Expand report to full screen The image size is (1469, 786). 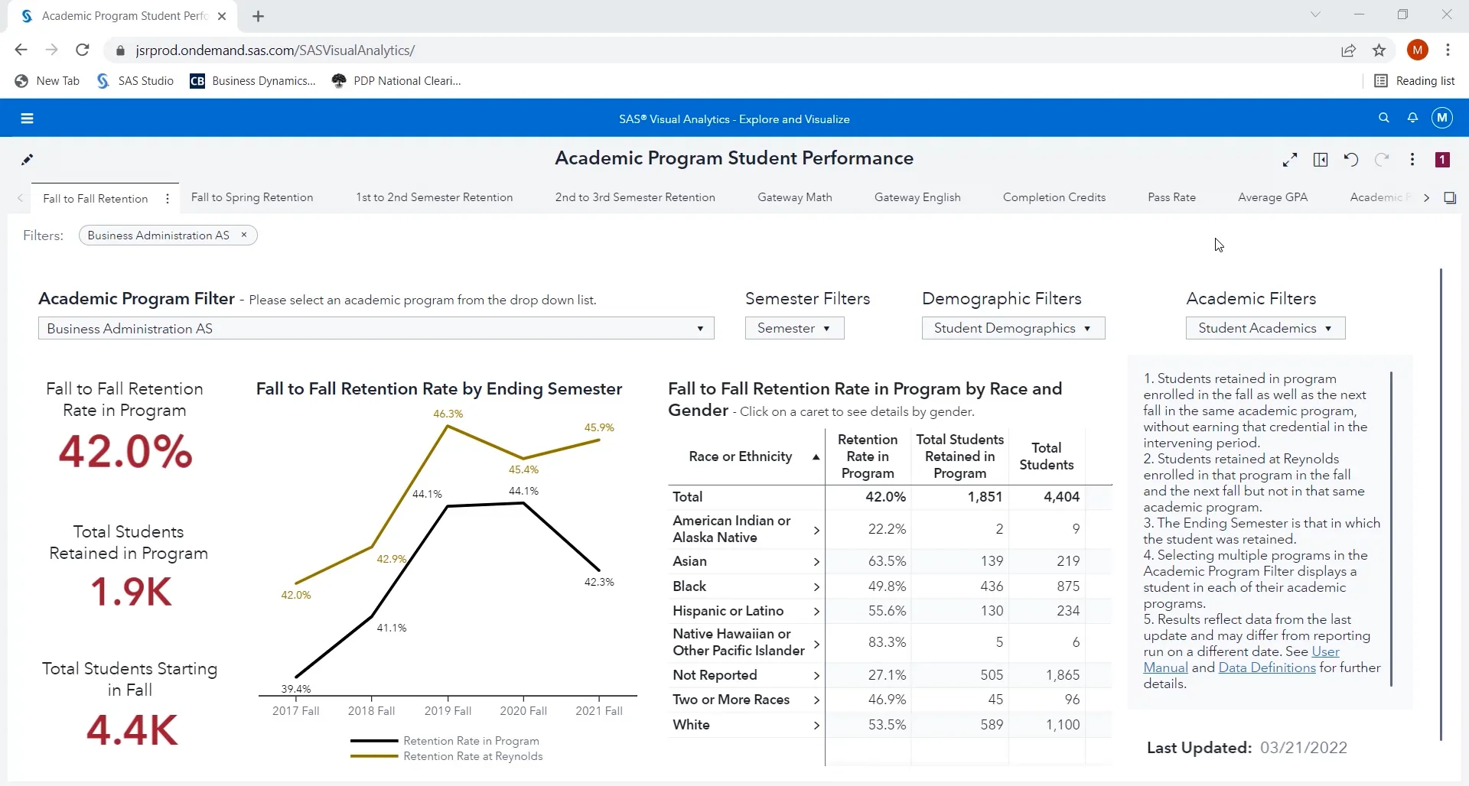[x=1290, y=159]
